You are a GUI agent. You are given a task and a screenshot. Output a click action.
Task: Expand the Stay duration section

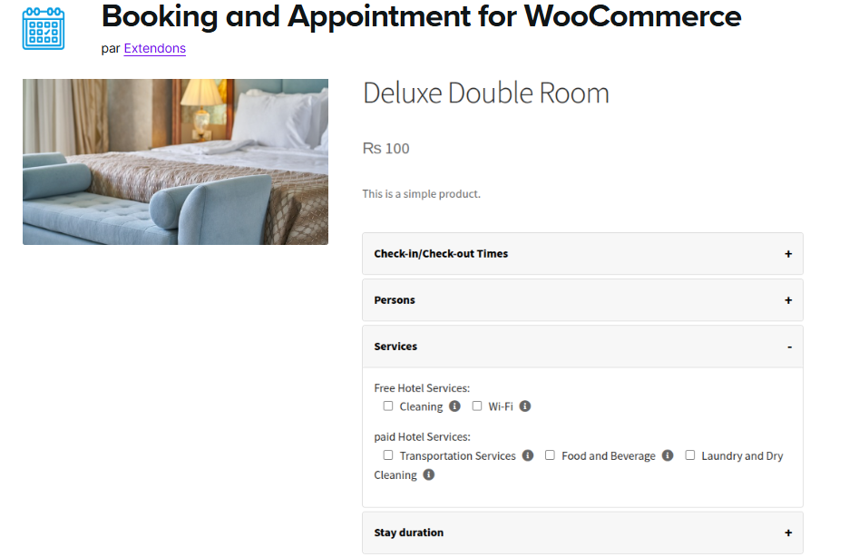582,533
